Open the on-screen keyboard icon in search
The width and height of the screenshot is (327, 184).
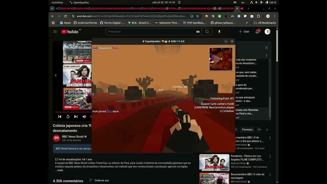point(198,32)
